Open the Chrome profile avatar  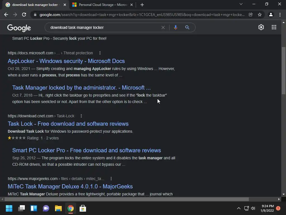(271, 15)
